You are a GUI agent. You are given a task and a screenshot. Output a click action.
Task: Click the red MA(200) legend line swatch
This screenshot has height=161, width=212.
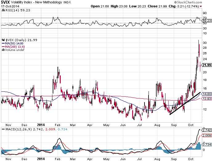coord(3,47)
